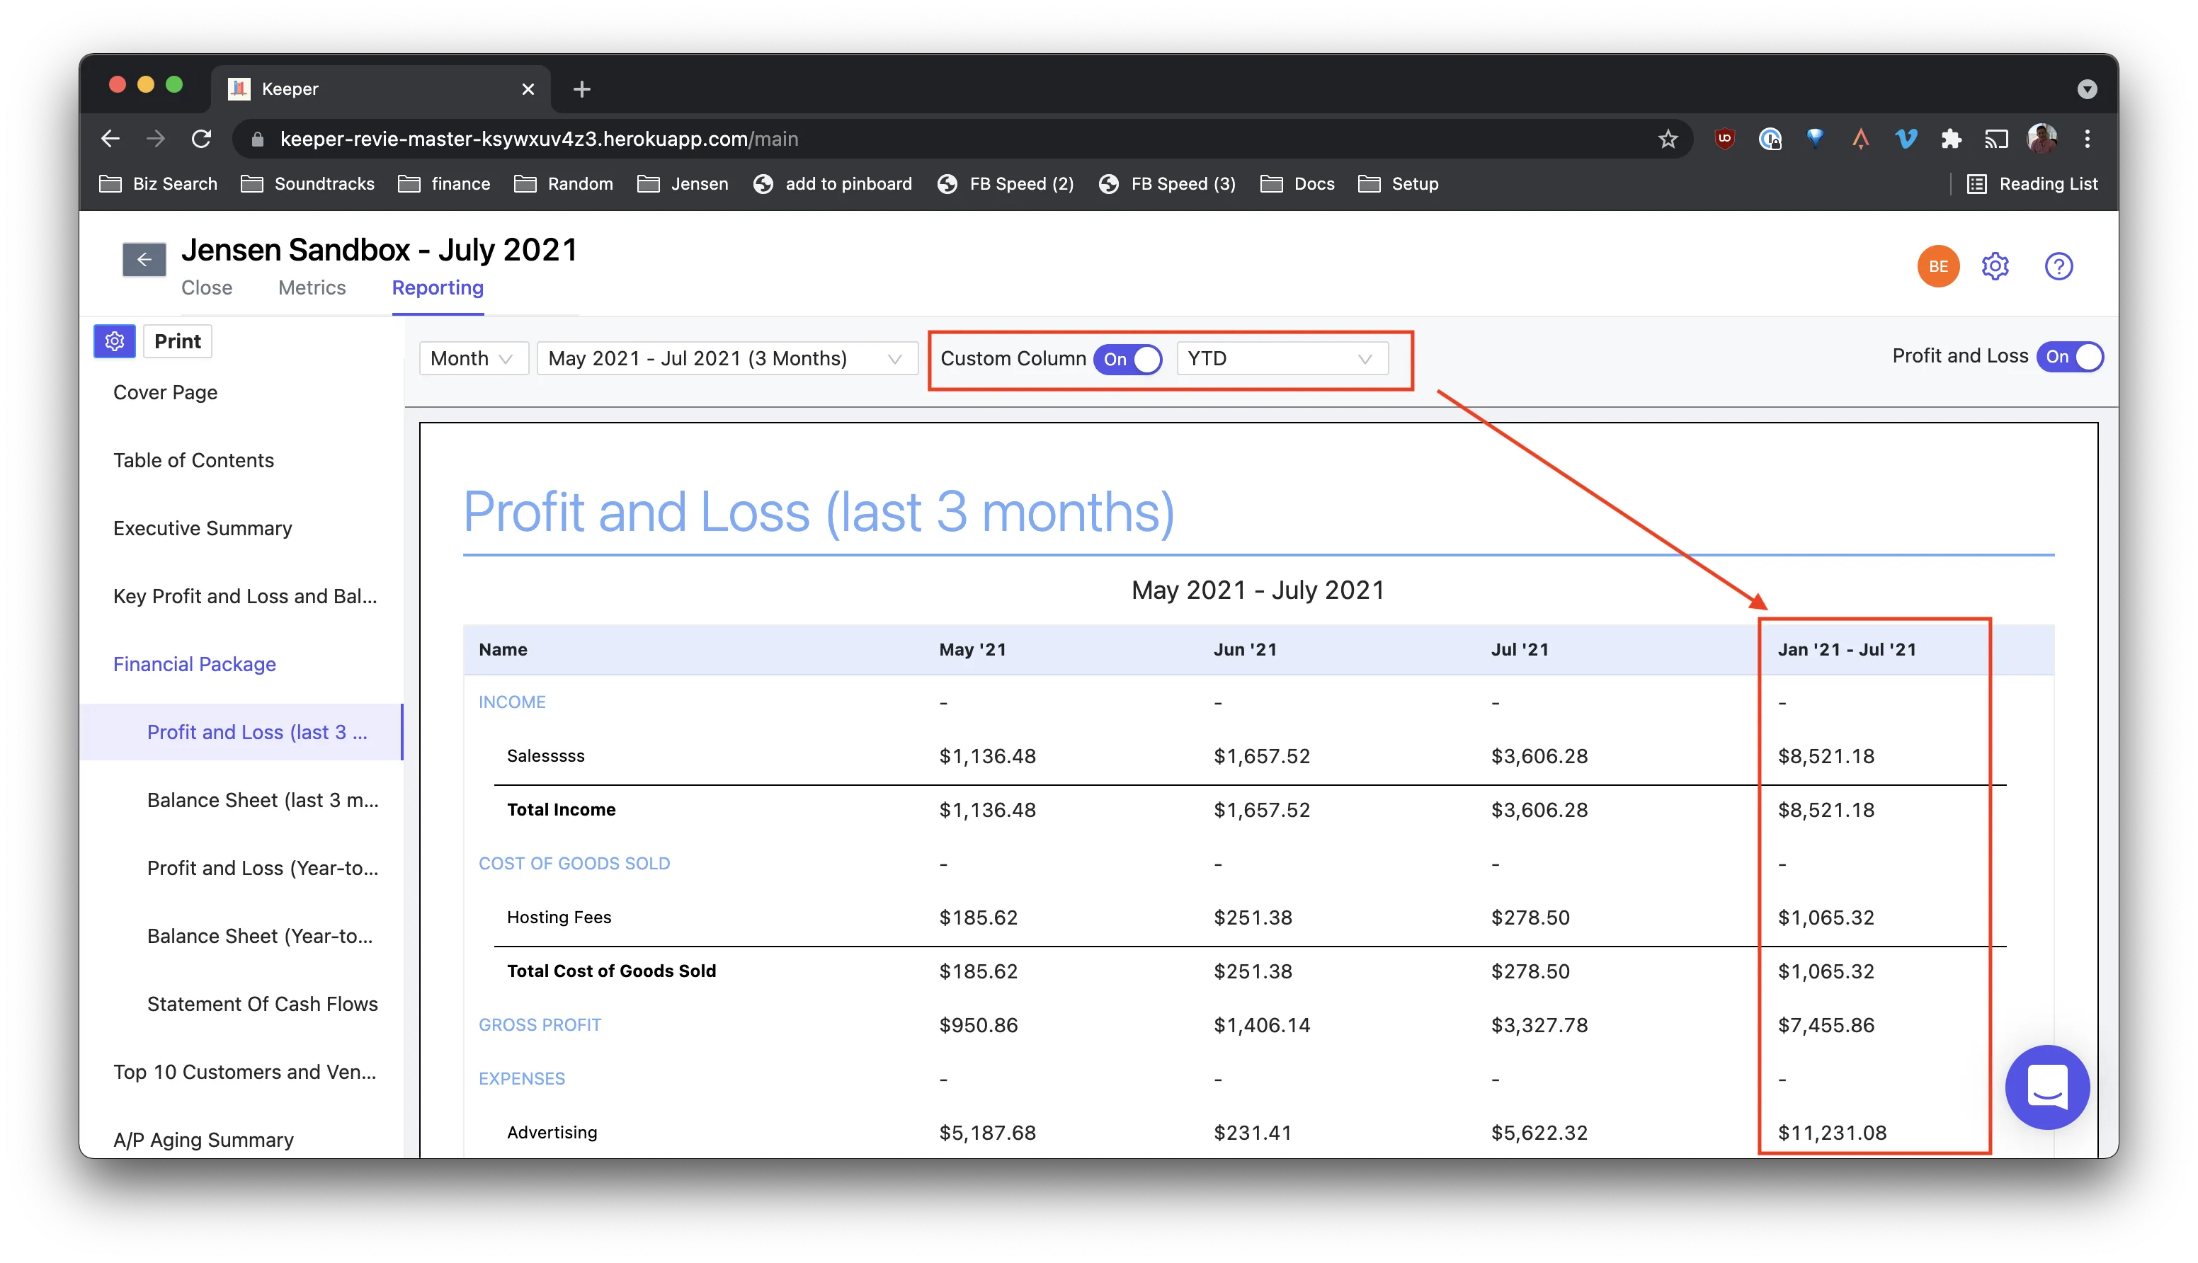
Task: Select the Reporting tab
Action: 437,287
